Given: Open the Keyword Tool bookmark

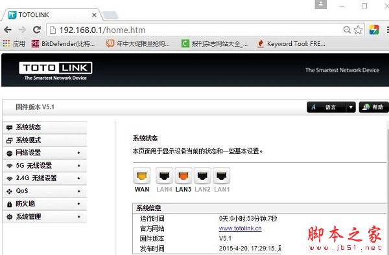Looking at the screenshot, I should pos(291,44).
